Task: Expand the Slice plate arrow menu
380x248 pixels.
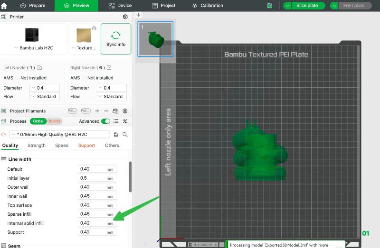Action: click(x=287, y=6)
